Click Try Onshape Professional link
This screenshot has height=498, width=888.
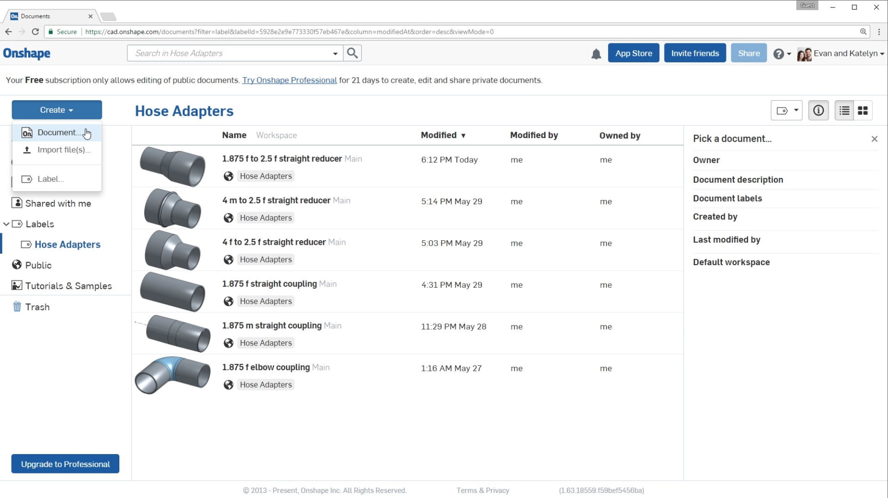289,80
